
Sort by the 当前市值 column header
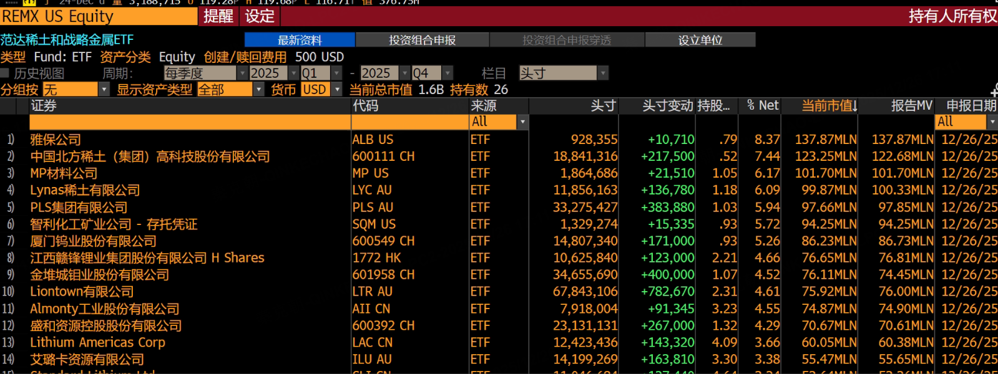click(x=829, y=106)
